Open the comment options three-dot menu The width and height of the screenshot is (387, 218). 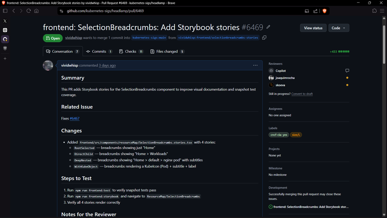255,65
